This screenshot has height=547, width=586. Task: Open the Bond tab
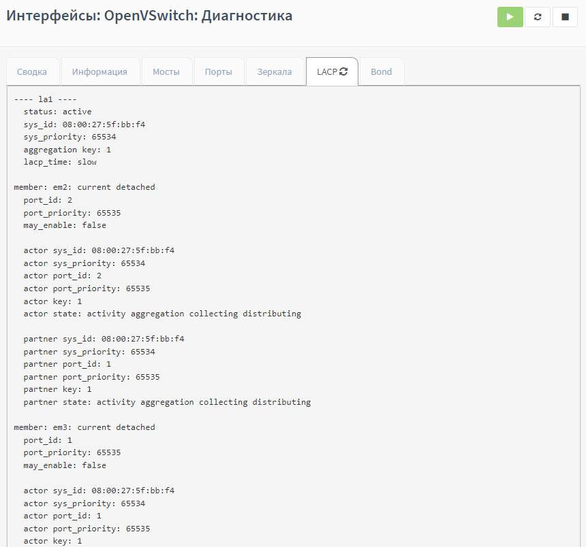pyautogui.click(x=381, y=72)
